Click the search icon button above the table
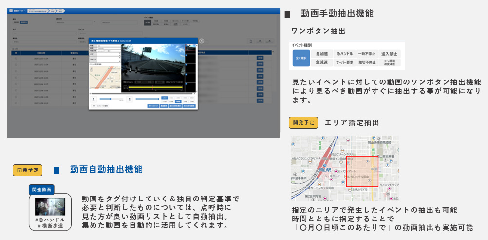This screenshot has width=488, height=240. 251,41
